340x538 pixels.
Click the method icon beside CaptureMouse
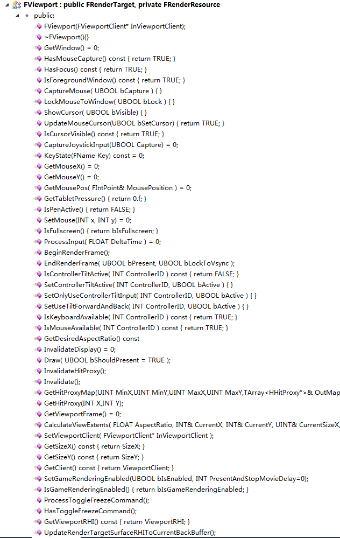pyautogui.click(x=38, y=91)
